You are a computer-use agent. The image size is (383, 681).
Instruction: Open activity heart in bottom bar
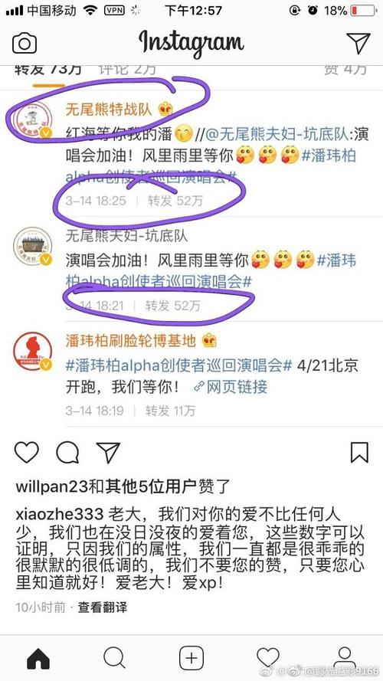point(268,657)
